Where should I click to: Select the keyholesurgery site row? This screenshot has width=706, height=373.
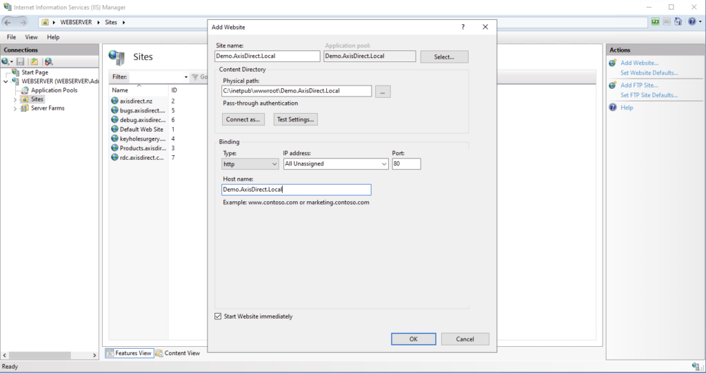tap(143, 139)
